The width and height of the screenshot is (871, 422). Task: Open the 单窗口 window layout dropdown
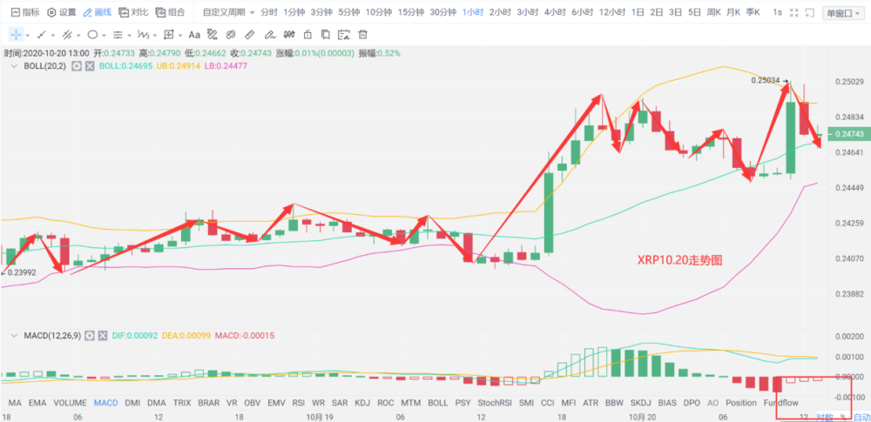pos(841,14)
